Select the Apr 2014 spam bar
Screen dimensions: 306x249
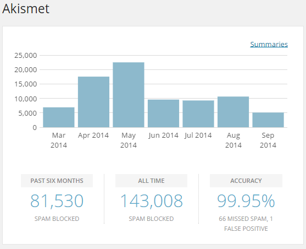click(94, 102)
